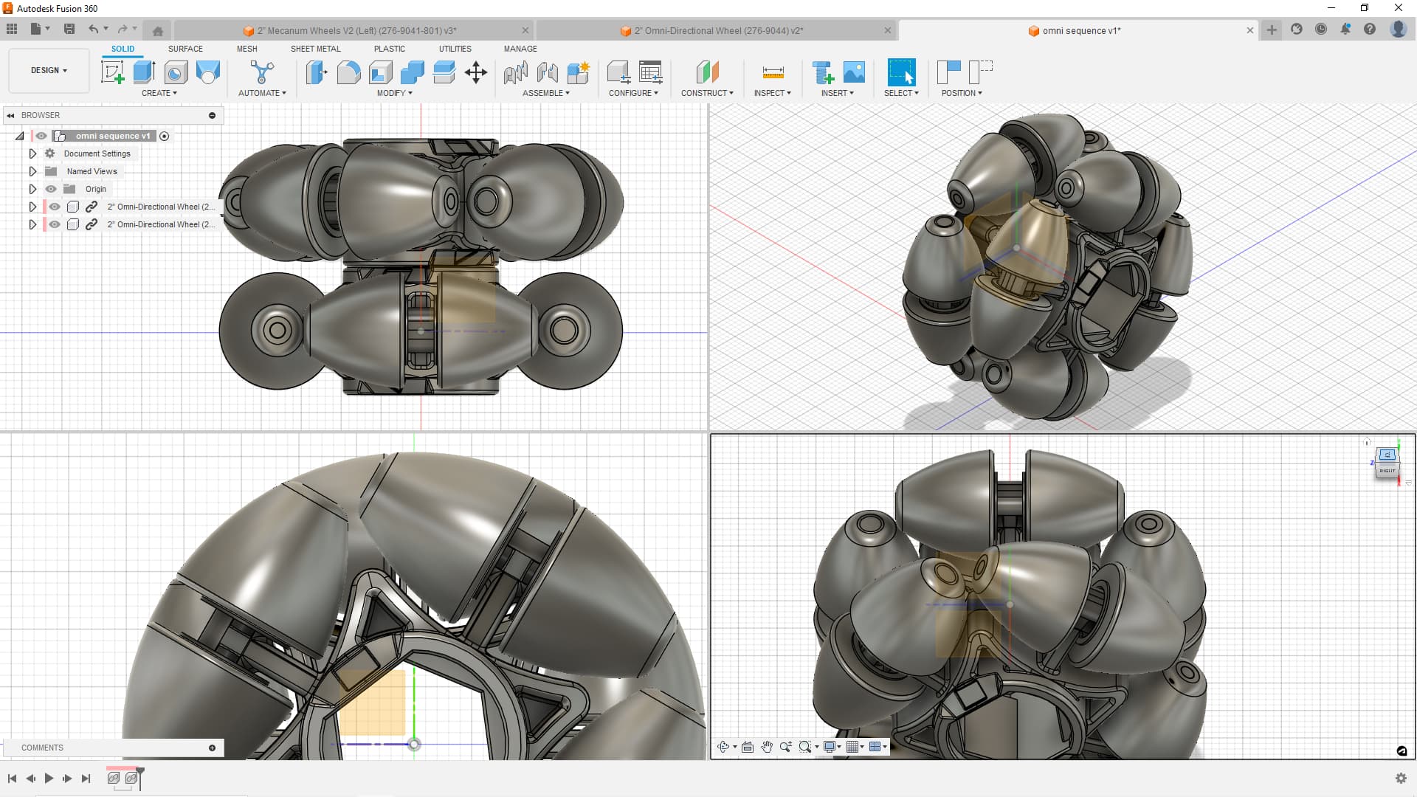Image resolution: width=1417 pixels, height=797 pixels.
Task: Click the Automate fork icon
Action: [262, 72]
